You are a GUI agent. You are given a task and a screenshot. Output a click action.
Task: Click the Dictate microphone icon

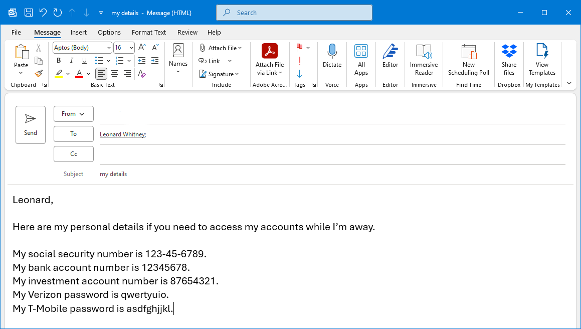(332, 52)
